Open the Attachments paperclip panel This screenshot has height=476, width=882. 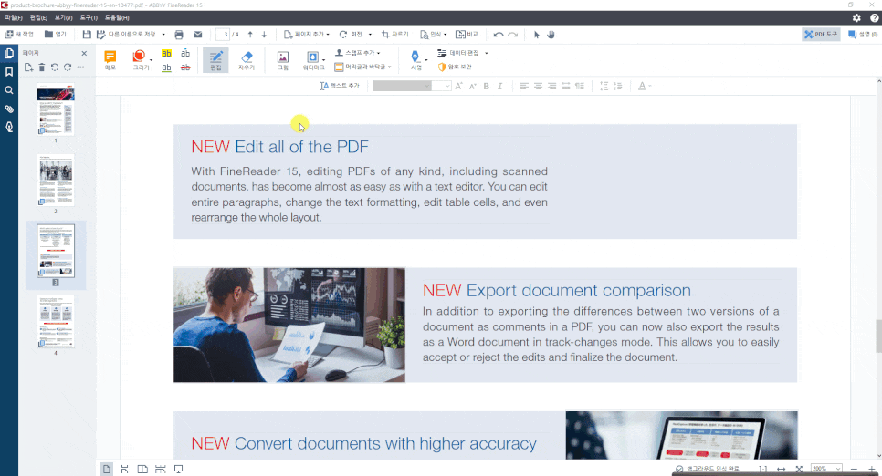tap(9, 109)
